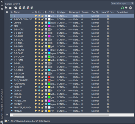Image resolution: width=135 pixels, height=124 pixels.
Task: Click New Layer VP Frozen icon
Action: [x=24, y=8]
